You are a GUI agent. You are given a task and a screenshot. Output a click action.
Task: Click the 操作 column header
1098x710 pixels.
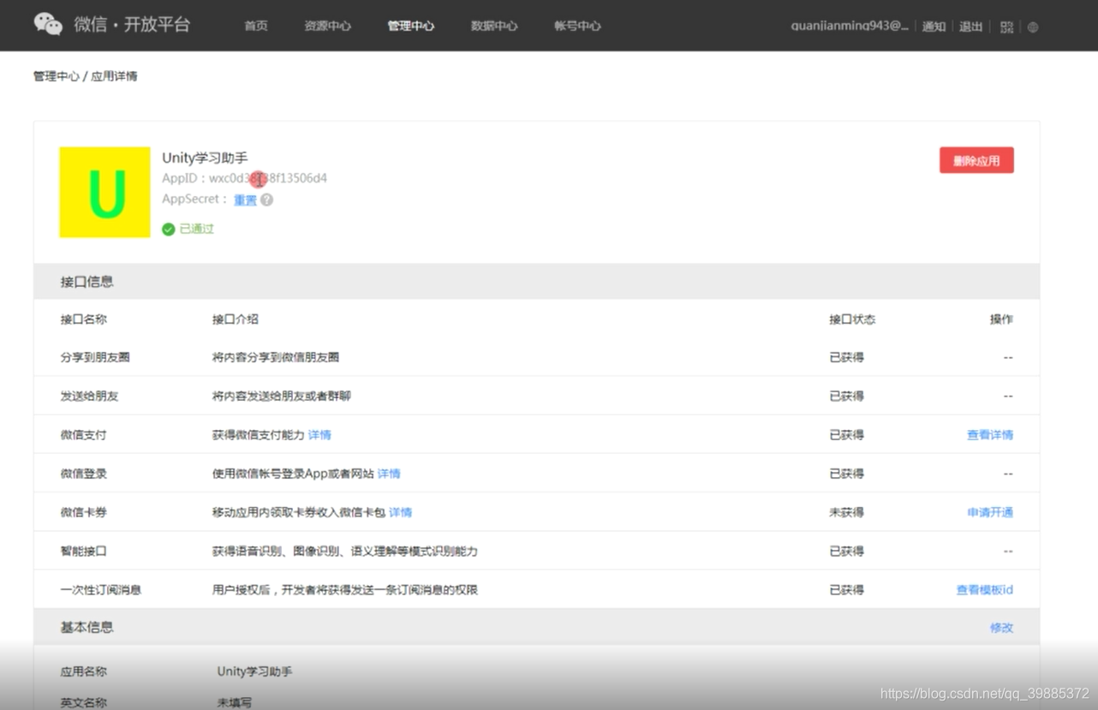[1001, 319]
